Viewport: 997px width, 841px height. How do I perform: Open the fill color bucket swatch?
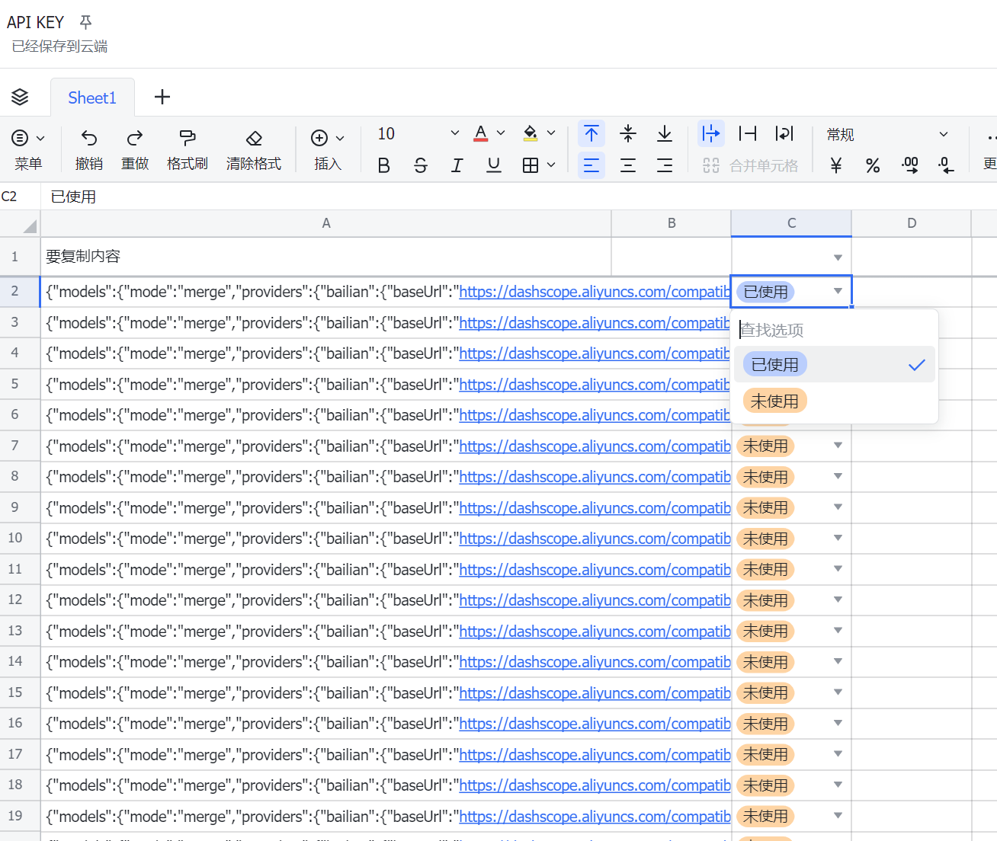point(531,133)
